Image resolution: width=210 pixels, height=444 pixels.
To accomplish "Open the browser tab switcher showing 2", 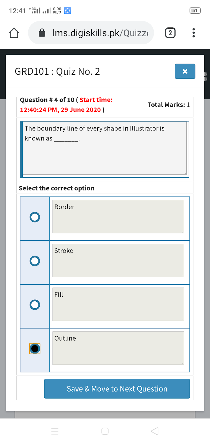I will point(170,32).
